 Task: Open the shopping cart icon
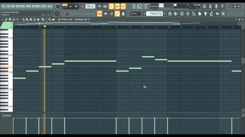(x=223, y=14)
